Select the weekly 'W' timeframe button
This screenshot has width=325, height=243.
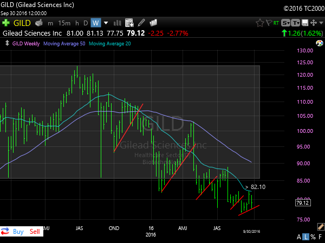tap(96, 23)
